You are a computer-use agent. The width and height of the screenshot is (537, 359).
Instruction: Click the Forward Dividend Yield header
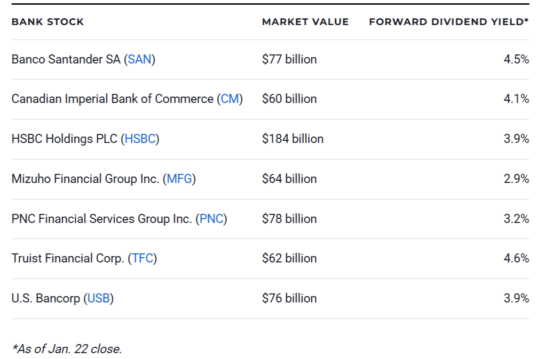(448, 22)
